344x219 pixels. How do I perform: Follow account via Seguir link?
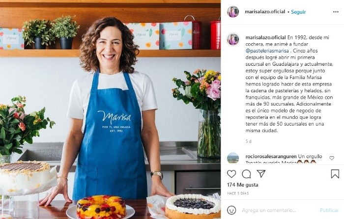[x=298, y=12]
